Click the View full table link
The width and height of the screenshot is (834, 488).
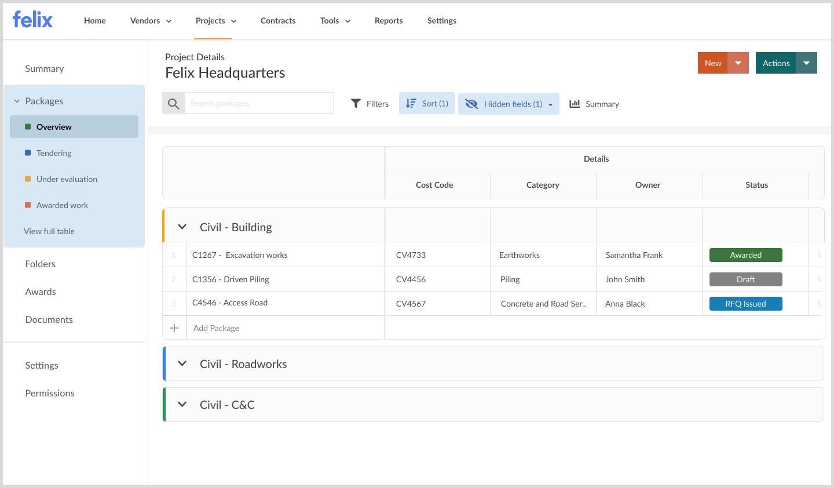pyautogui.click(x=49, y=231)
